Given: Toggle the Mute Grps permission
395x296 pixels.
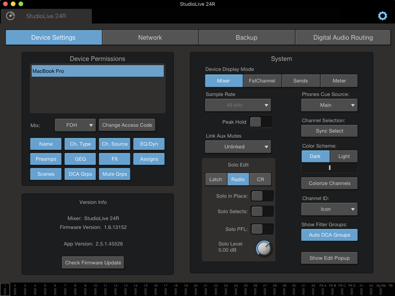Looking at the screenshot, I should [115, 174].
